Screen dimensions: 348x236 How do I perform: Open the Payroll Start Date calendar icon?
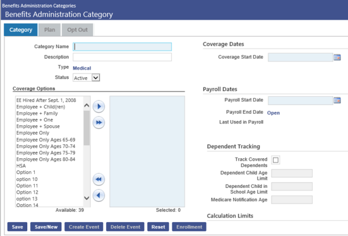point(337,101)
